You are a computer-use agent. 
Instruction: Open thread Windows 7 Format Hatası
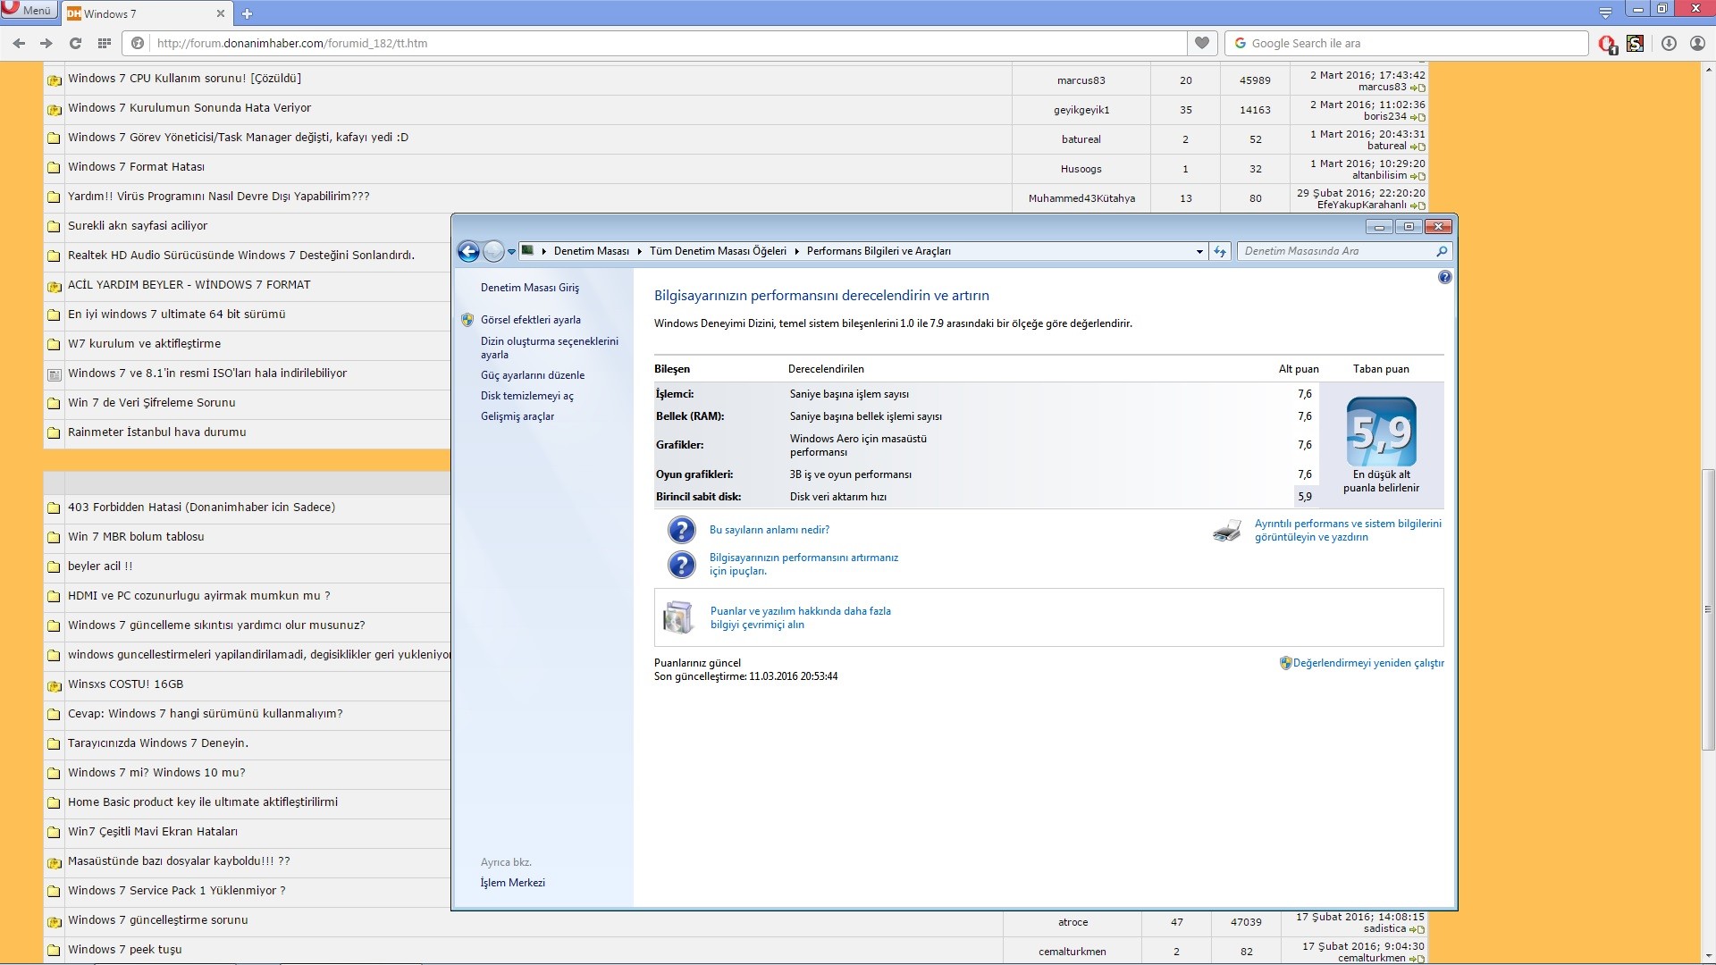point(136,167)
